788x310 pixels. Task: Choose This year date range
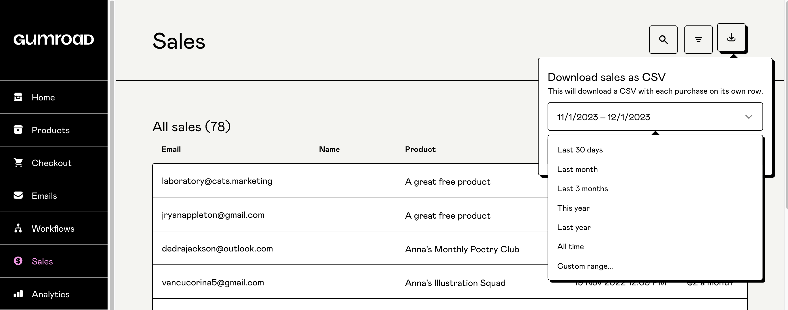point(573,208)
